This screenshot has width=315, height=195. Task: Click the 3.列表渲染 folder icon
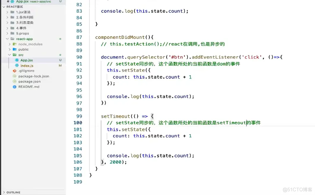pos(12,23)
